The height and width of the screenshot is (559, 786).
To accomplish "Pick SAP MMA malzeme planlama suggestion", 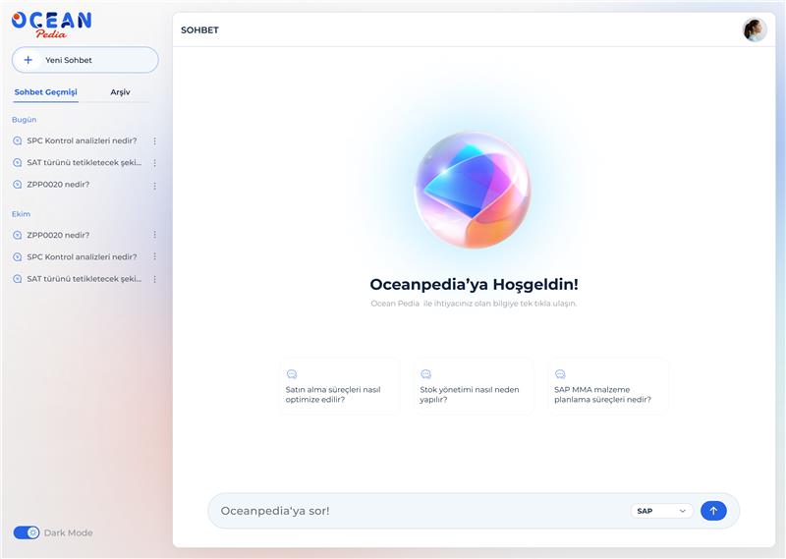I will (x=608, y=386).
